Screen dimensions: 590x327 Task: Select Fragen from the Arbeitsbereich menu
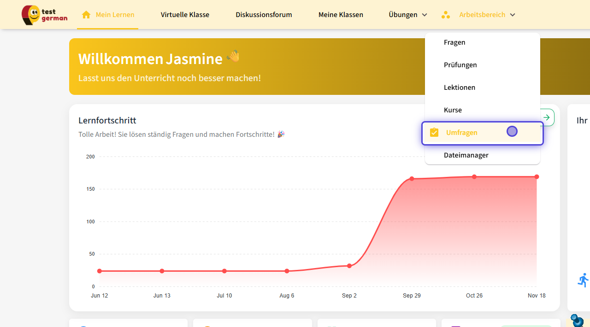(454, 42)
